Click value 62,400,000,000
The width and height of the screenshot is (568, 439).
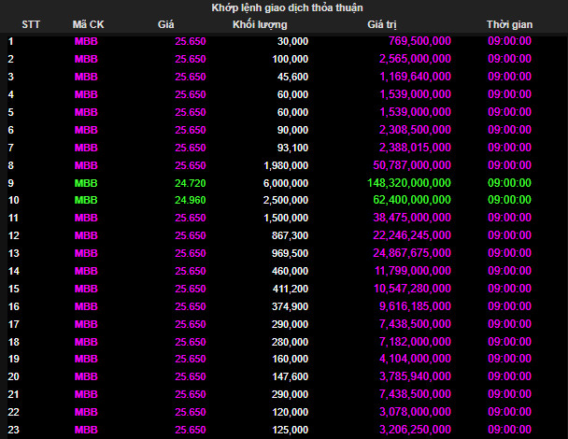tap(412, 200)
